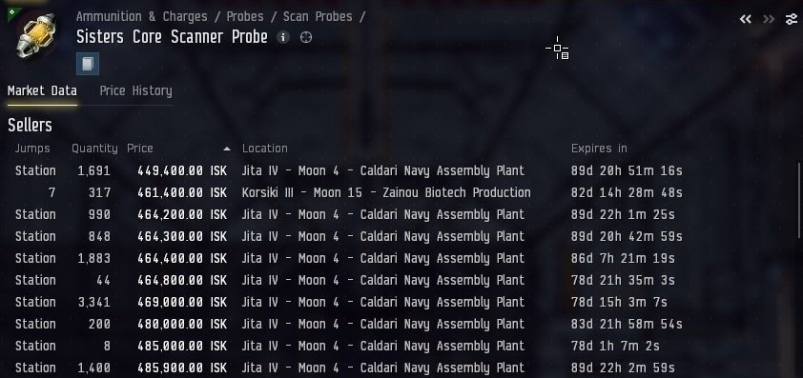Image resolution: width=803 pixels, height=378 pixels.
Task: Open the Ammunition & Charges breadcrumb
Action: (x=142, y=16)
